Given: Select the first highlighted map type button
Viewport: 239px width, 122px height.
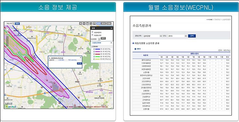Looking at the screenshot, I should (99, 23).
